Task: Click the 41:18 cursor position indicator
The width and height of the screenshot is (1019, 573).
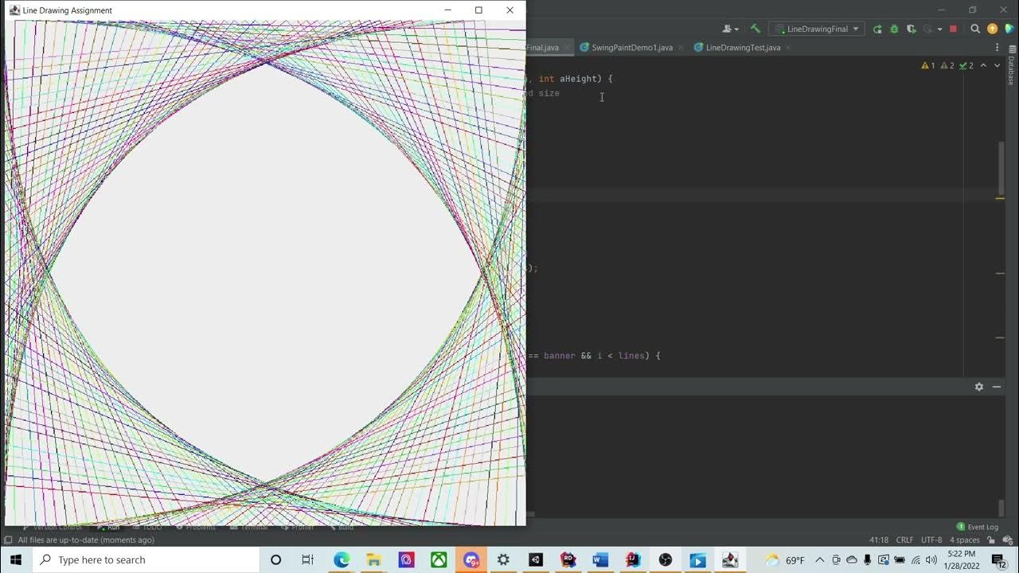Action: pos(879,540)
